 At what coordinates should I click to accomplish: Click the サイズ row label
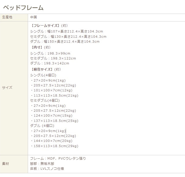(7, 88)
